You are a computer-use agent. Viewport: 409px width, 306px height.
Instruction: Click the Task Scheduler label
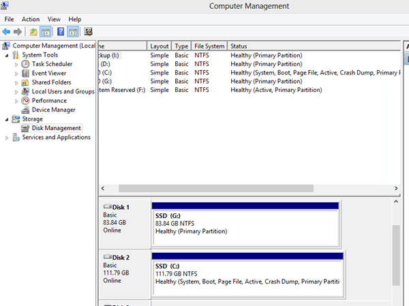[52, 64]
